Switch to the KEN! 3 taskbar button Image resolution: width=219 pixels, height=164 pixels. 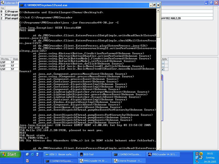click(x=60, y=154)
